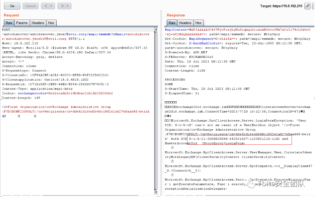Click the X-ElapsedTime: 31 line
This screenshot has height=197, width=315.
pyautogui.click(x=182, y=93)
